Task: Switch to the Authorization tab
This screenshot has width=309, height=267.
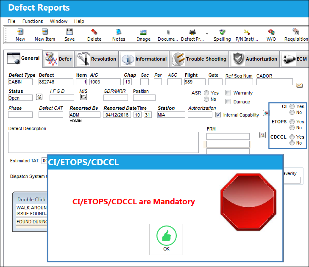Action: (x=254, y=59)
